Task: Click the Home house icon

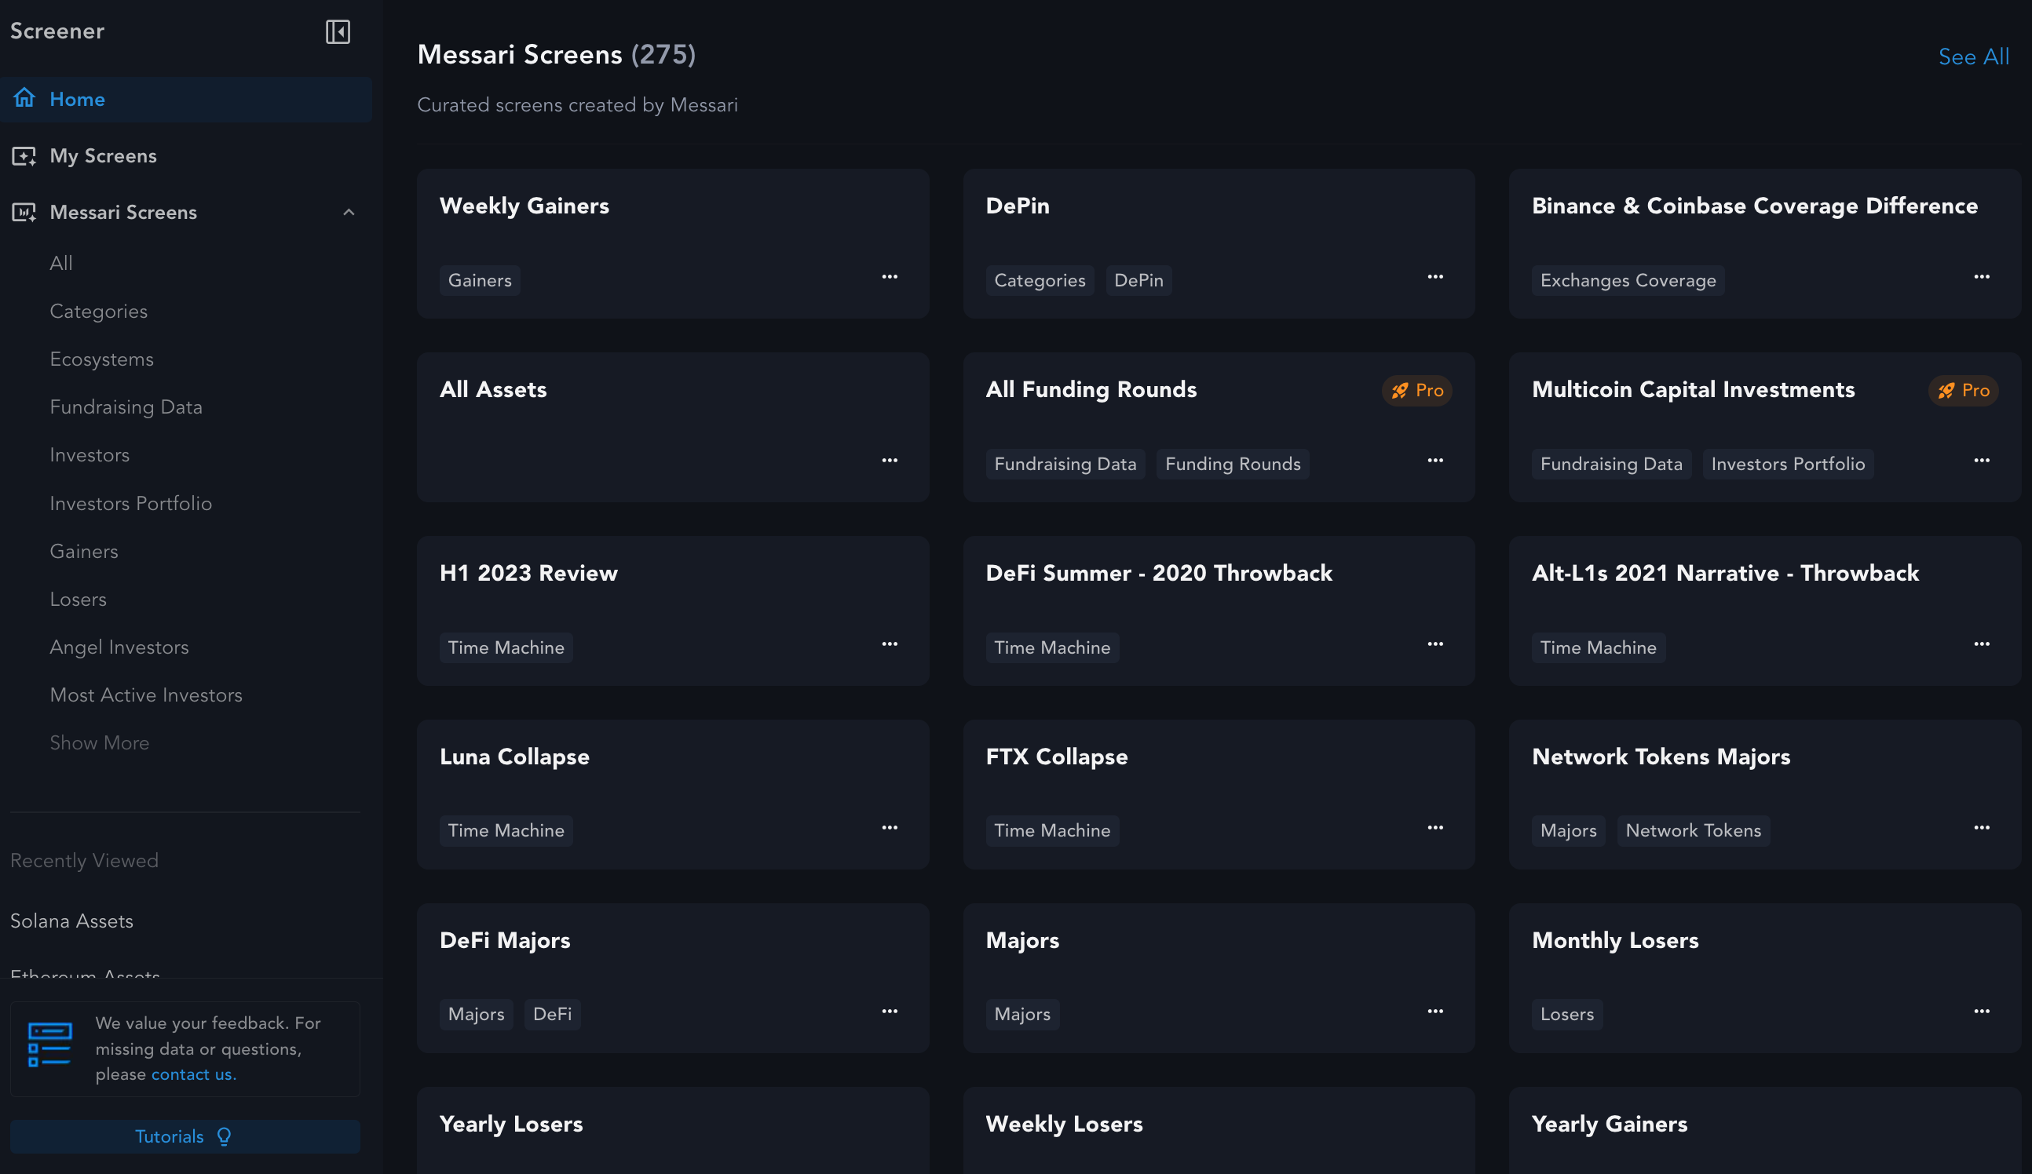Action: pos(24,98)
